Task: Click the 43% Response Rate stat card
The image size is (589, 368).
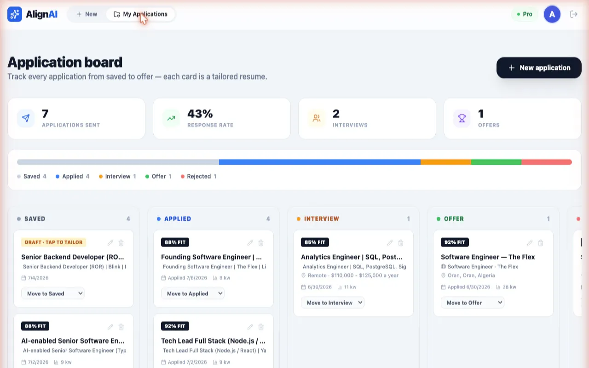Action: [222, 118]
